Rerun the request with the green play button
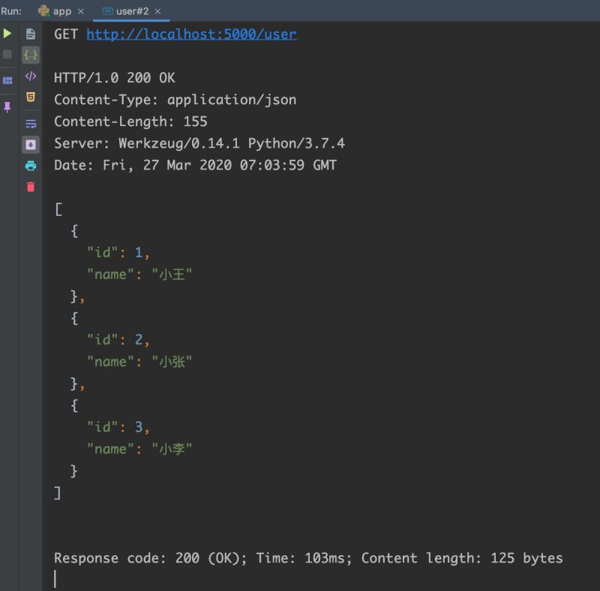Image resolution: width=600 pixels, height=591 pixels. 7,34
